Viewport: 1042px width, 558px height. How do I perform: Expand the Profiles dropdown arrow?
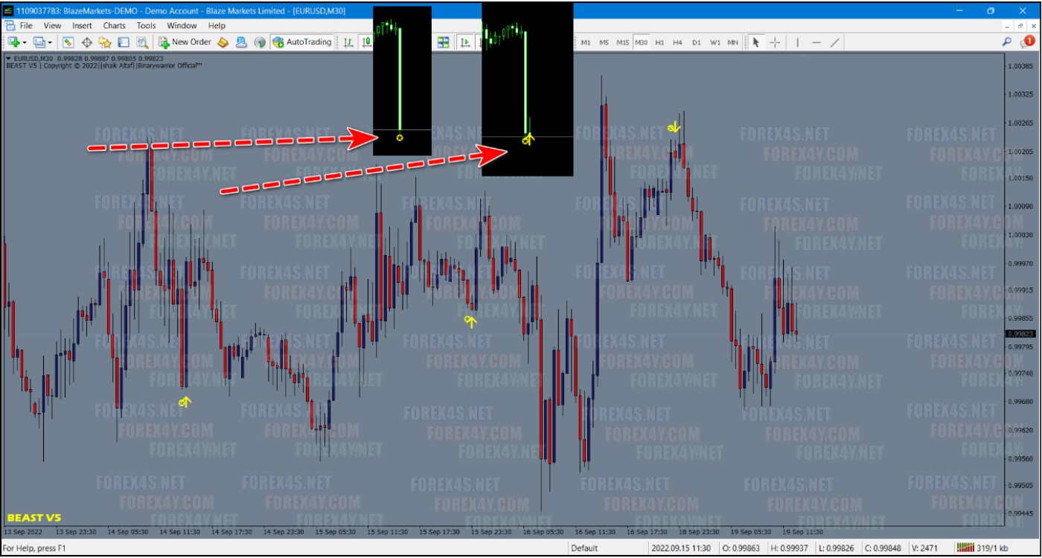pos(51,42)
